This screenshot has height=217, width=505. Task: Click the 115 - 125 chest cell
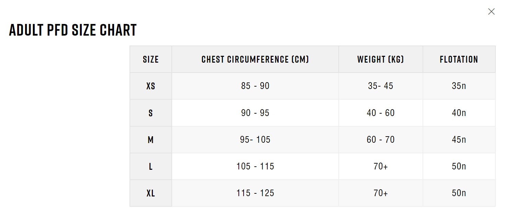coord(255,193)
